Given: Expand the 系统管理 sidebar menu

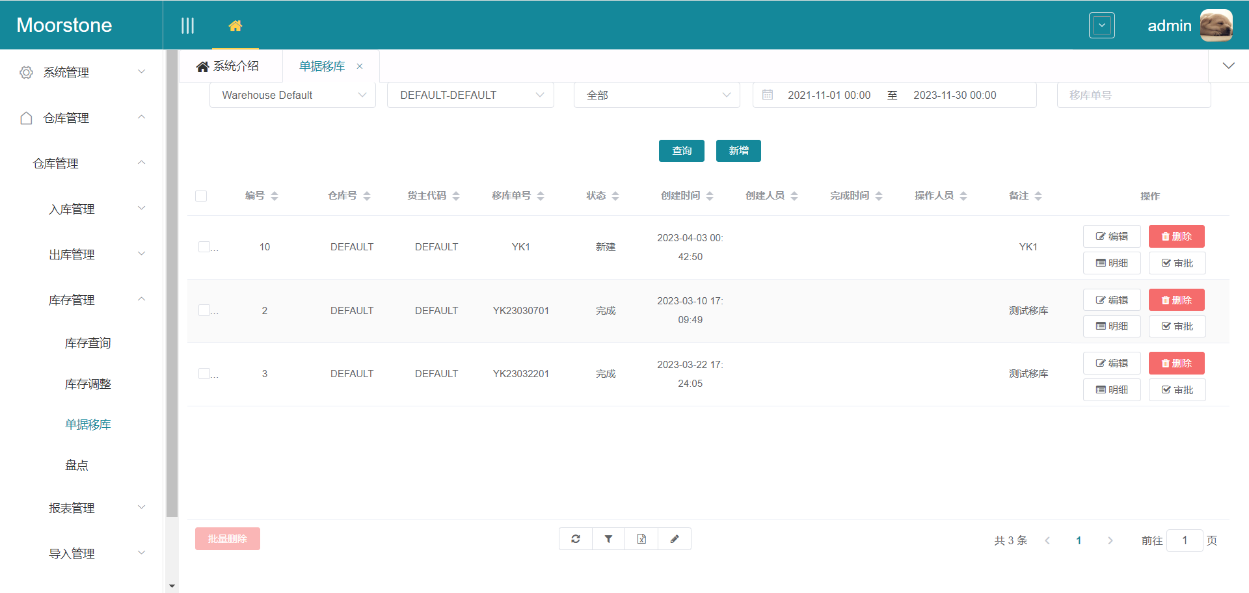Looking at the screenshot, I should (81, 72).
